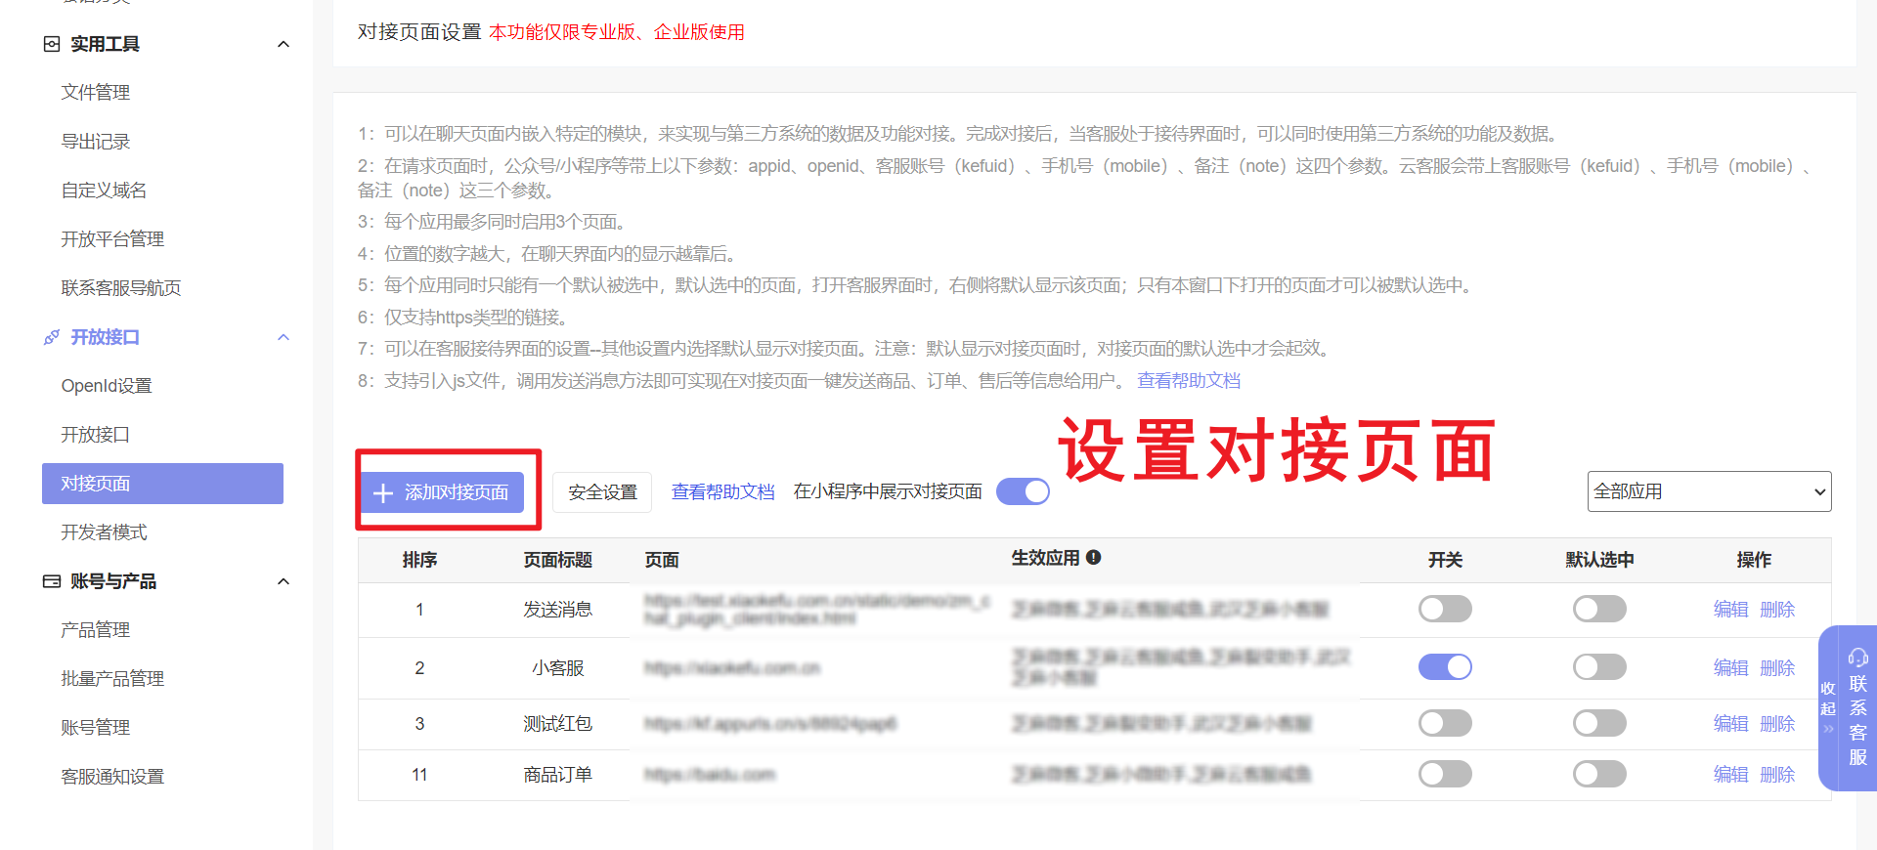The image size is (1877, 850).
Task: Click page title cell 小客服
Action: [558, 667]
